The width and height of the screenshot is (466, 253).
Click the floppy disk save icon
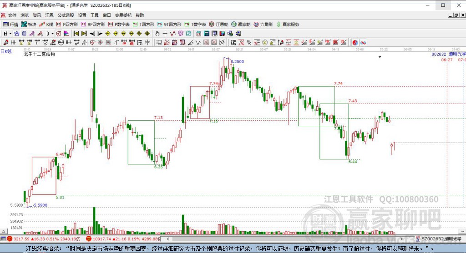(222, 34)
